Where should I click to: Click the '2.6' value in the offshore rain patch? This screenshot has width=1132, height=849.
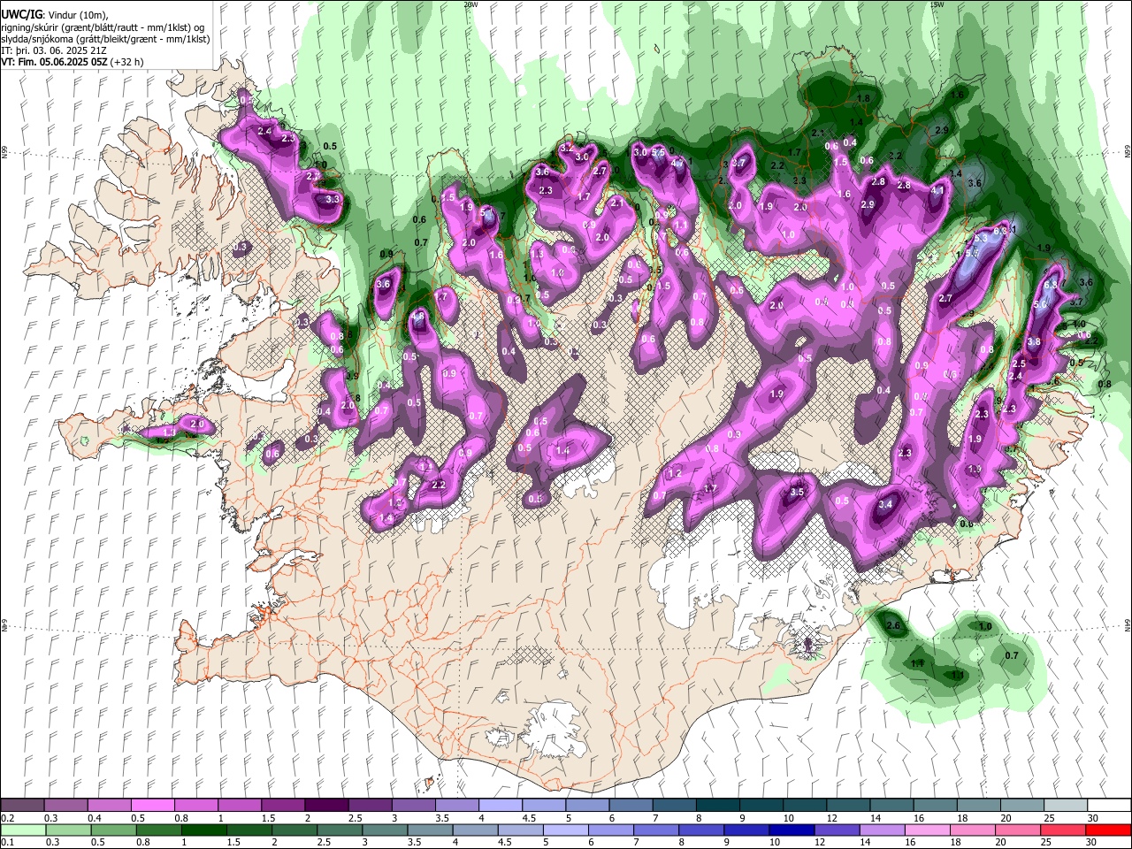pyautogui.click(x=892, y=626)
